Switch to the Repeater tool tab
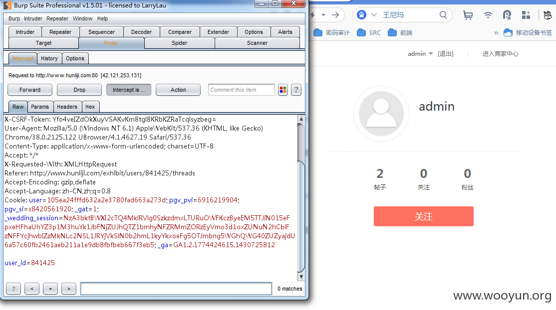556x310 pixels. pyautogui.click(x=60, y=32)
